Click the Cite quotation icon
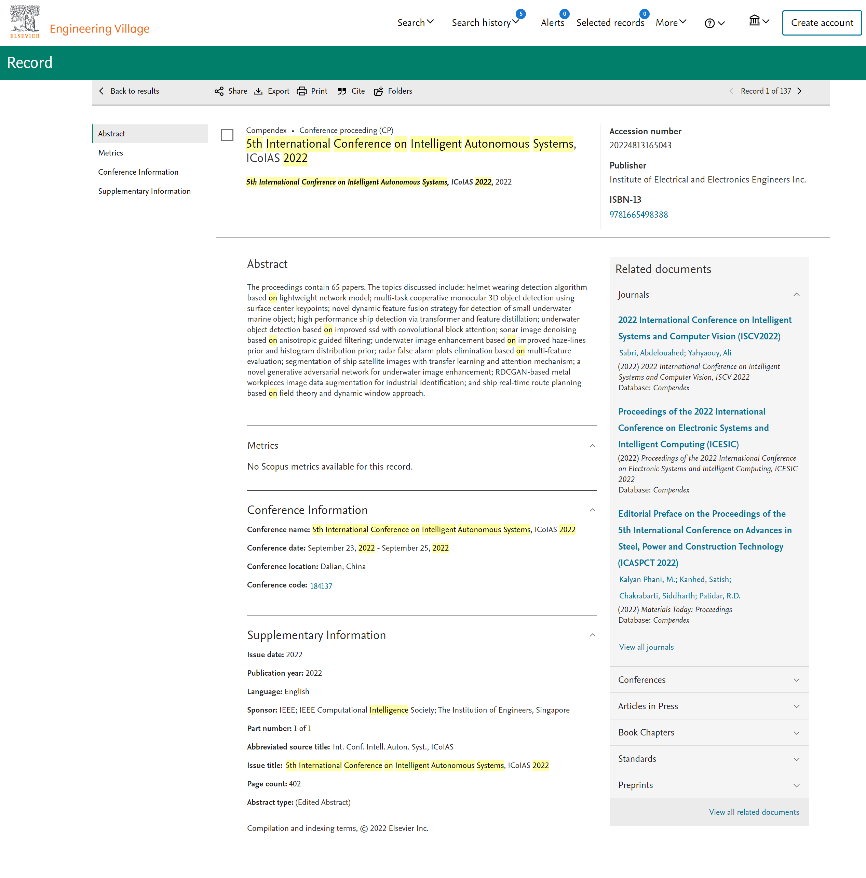 point(342,91)
